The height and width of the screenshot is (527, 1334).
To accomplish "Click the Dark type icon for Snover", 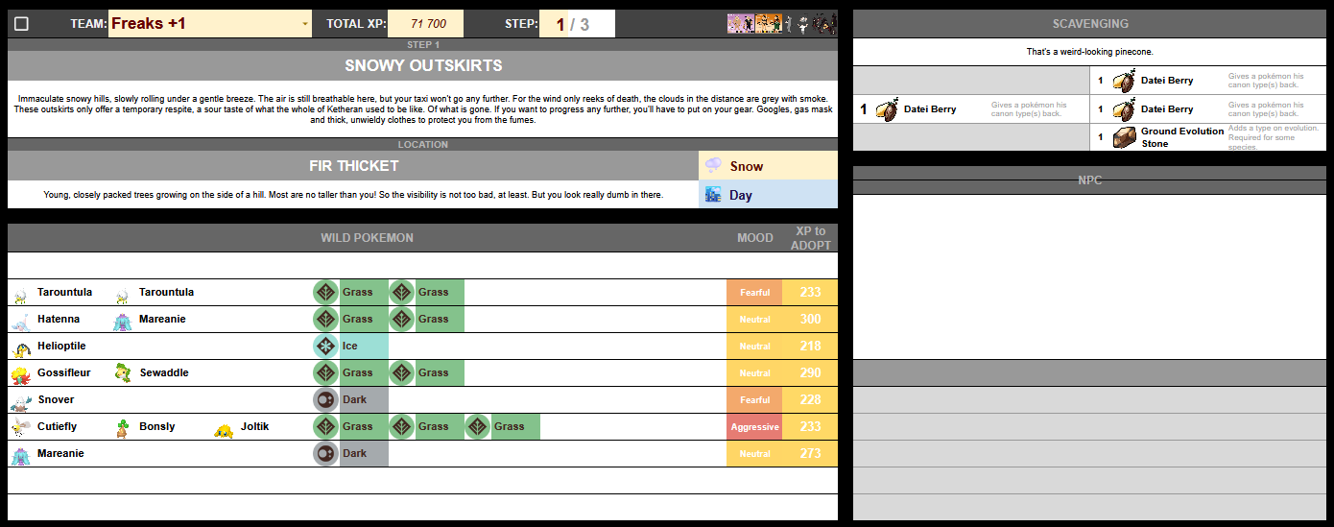I will pos(326,400).
